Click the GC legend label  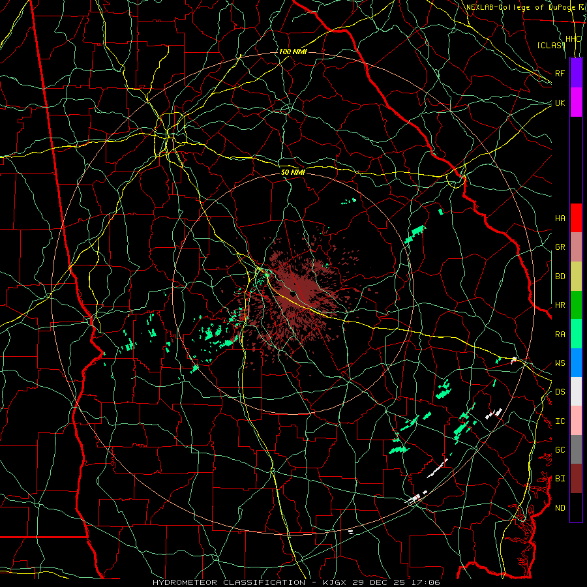pyautogui.click(x=560, y=450)
